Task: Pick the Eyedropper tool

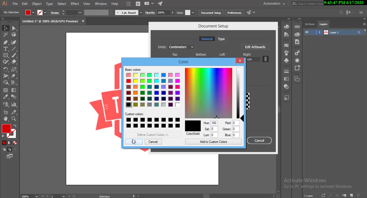Action: point(5,97)
